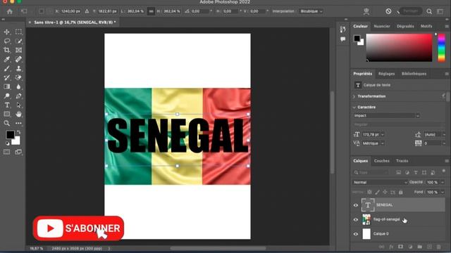Toggle adjustment layer filter in Calques panel
The width and height of the screenshot is (451, 253).
(407, 172)
